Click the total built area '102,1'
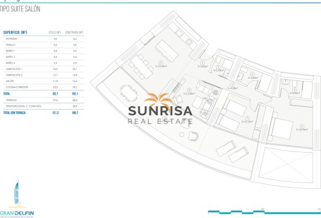 tap(75, 94)
